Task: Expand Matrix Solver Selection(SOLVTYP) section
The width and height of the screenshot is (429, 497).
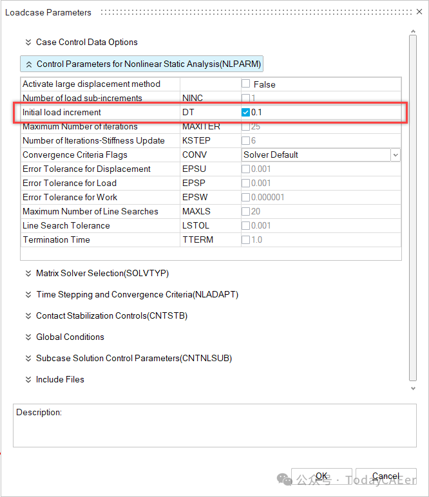Action: [x=97, y=273]
